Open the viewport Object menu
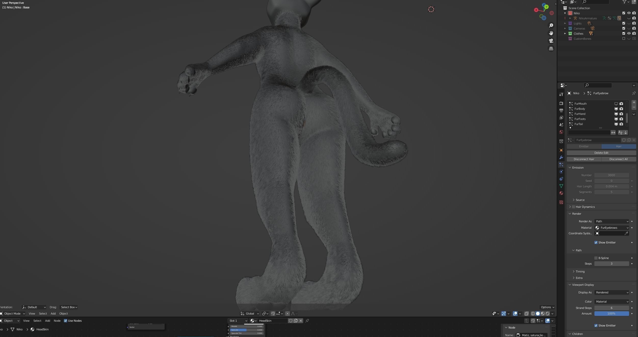The image size is (638, 337). coord(63,314)
